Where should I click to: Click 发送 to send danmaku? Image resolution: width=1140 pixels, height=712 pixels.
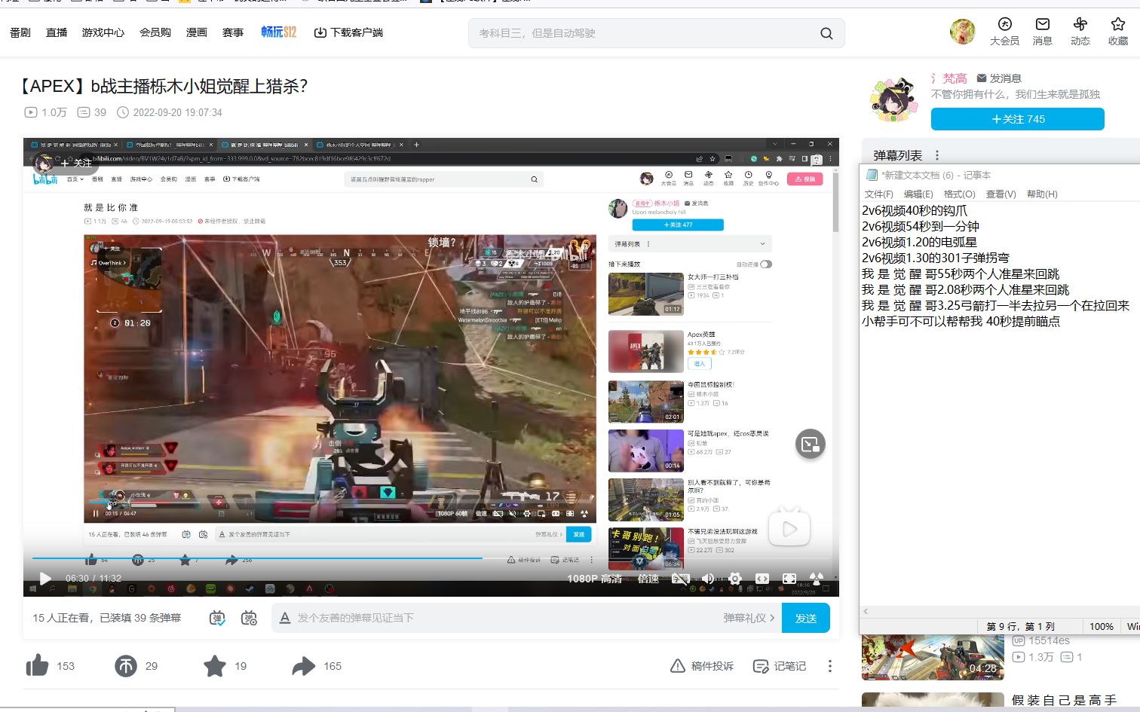(x=806, y=618)
